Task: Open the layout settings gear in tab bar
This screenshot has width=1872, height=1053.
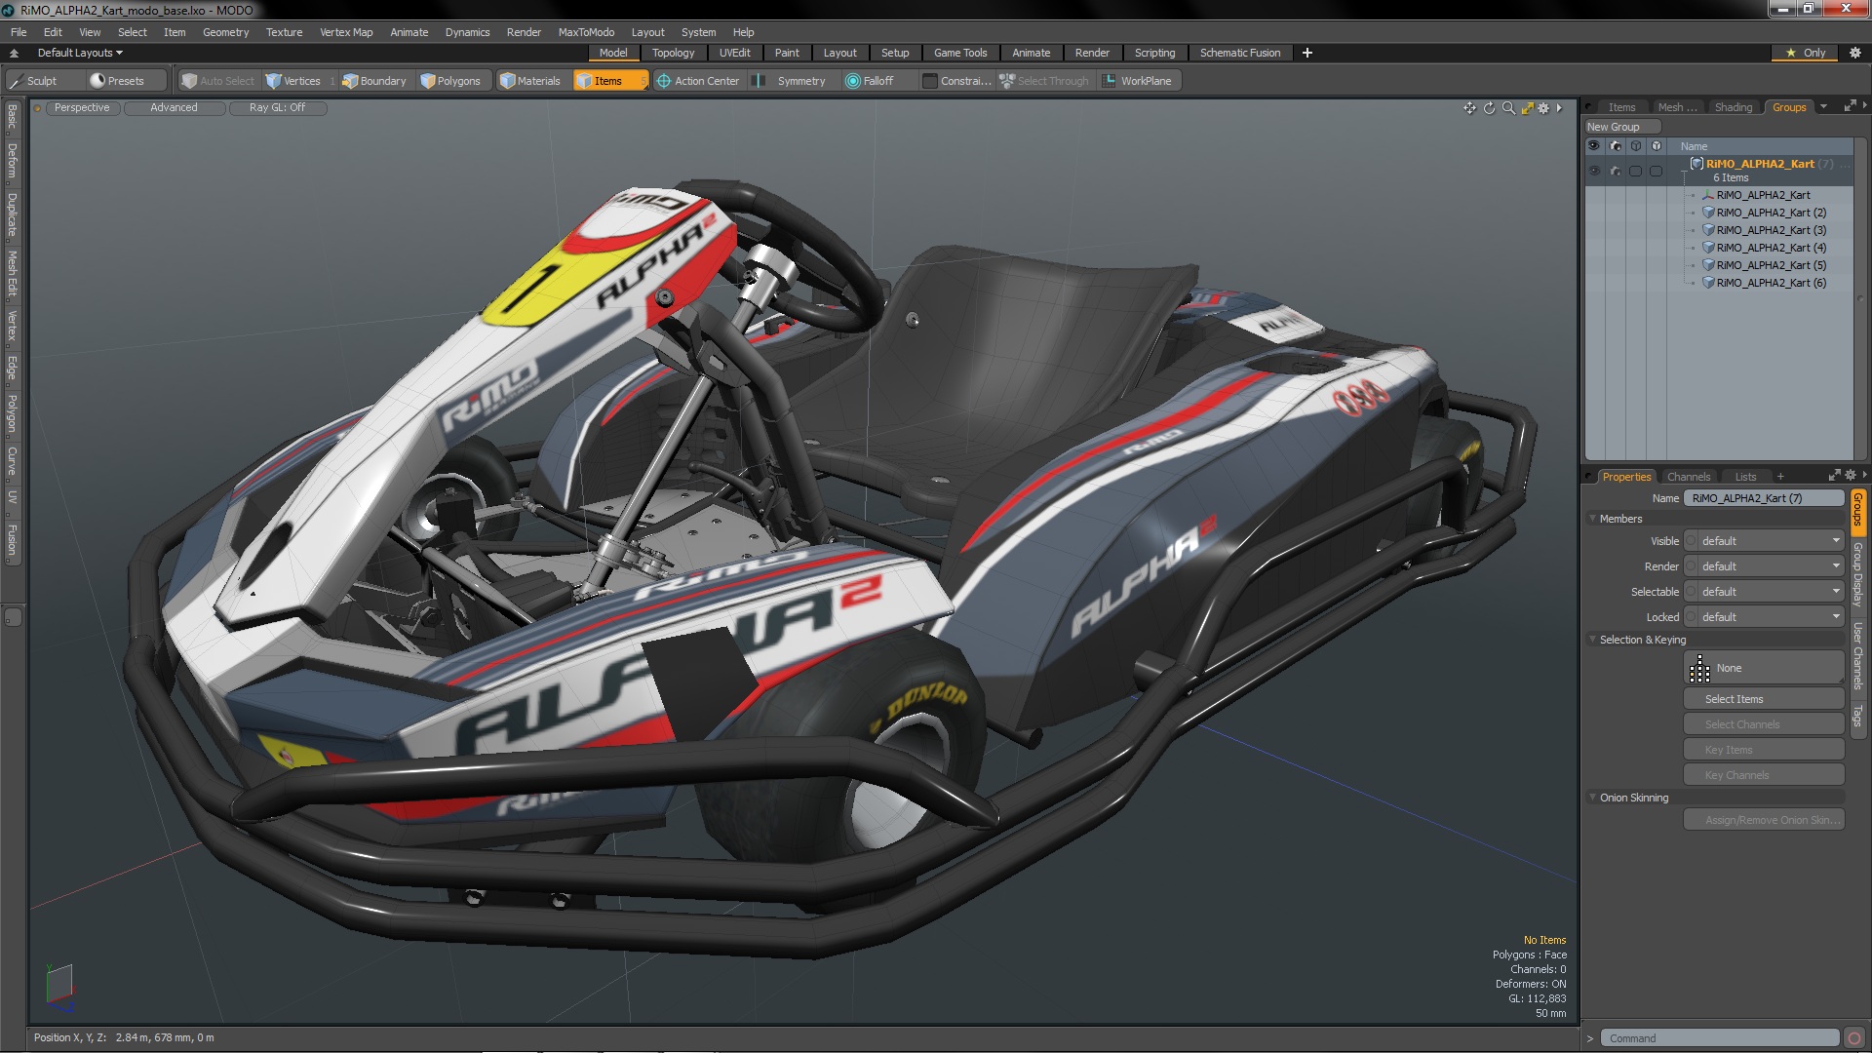Action: (1854, 53)
